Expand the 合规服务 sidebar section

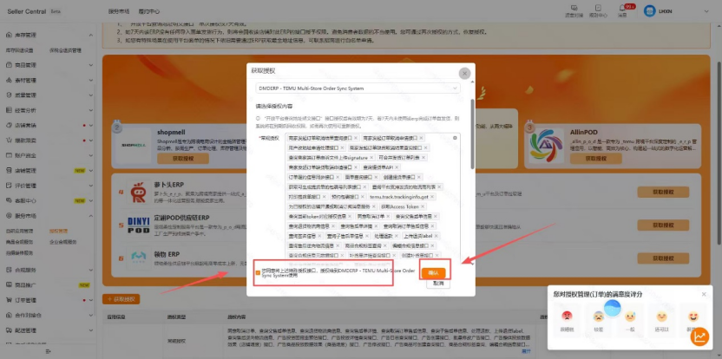coord(91,270)
